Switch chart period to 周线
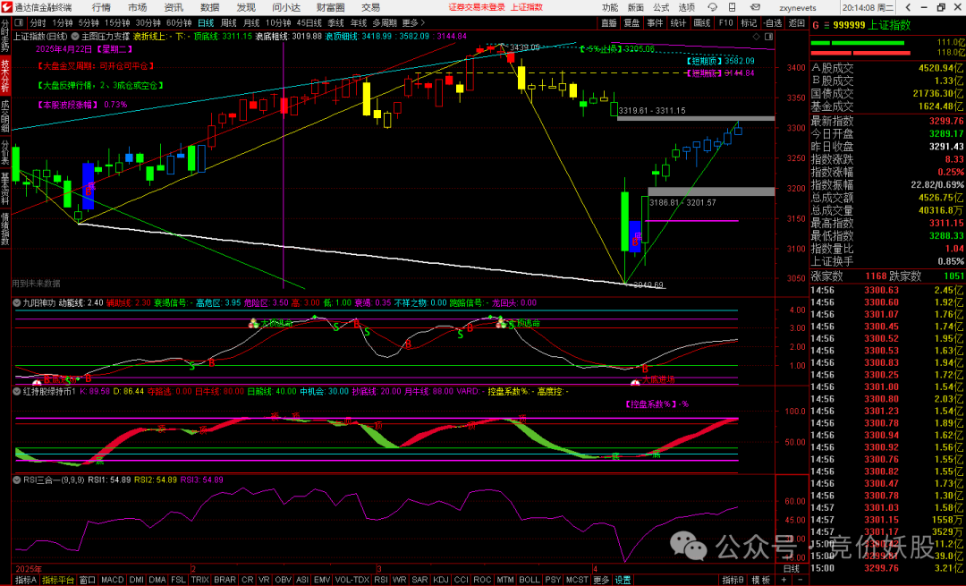 click(229, 22)
